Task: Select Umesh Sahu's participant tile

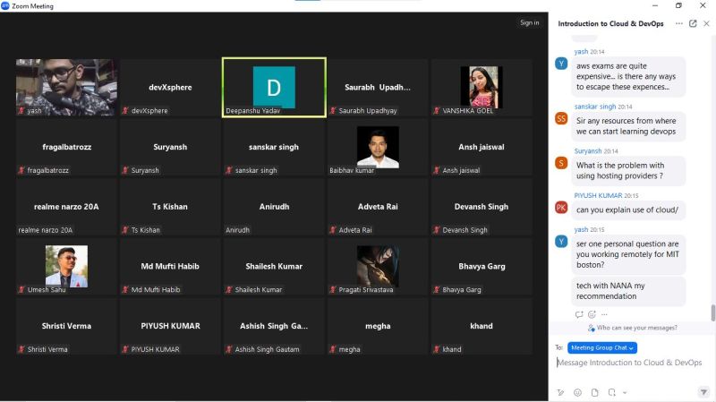Action: 66,266
